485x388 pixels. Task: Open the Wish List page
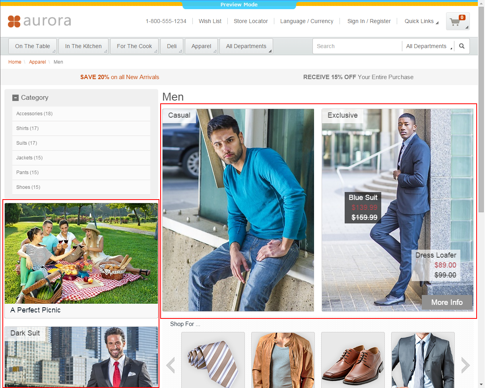(210, 21)
